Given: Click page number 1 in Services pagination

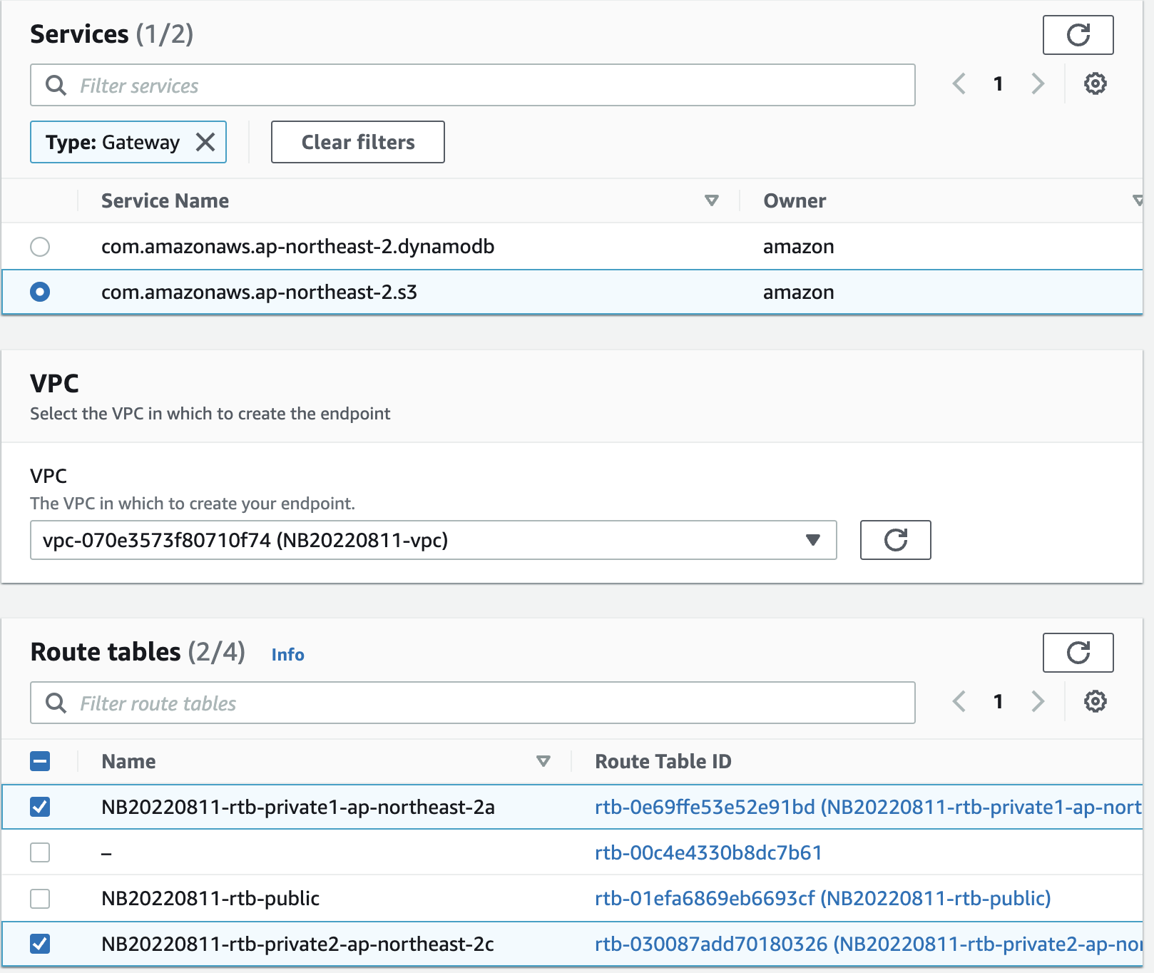Looking at the screenshot, I should (x=999, y=84).
